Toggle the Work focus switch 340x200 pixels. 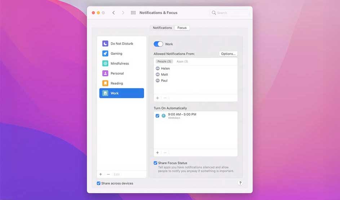(158, 44)
